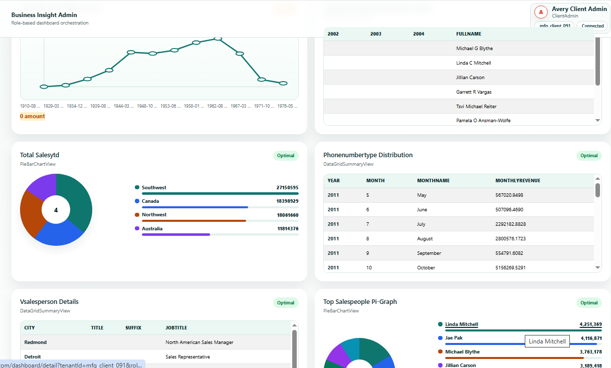Click the Sales Representative job title cell

click(188, 357)
